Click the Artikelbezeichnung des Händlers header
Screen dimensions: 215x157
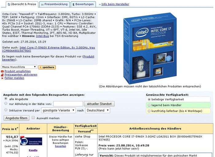tap(155, 129)
